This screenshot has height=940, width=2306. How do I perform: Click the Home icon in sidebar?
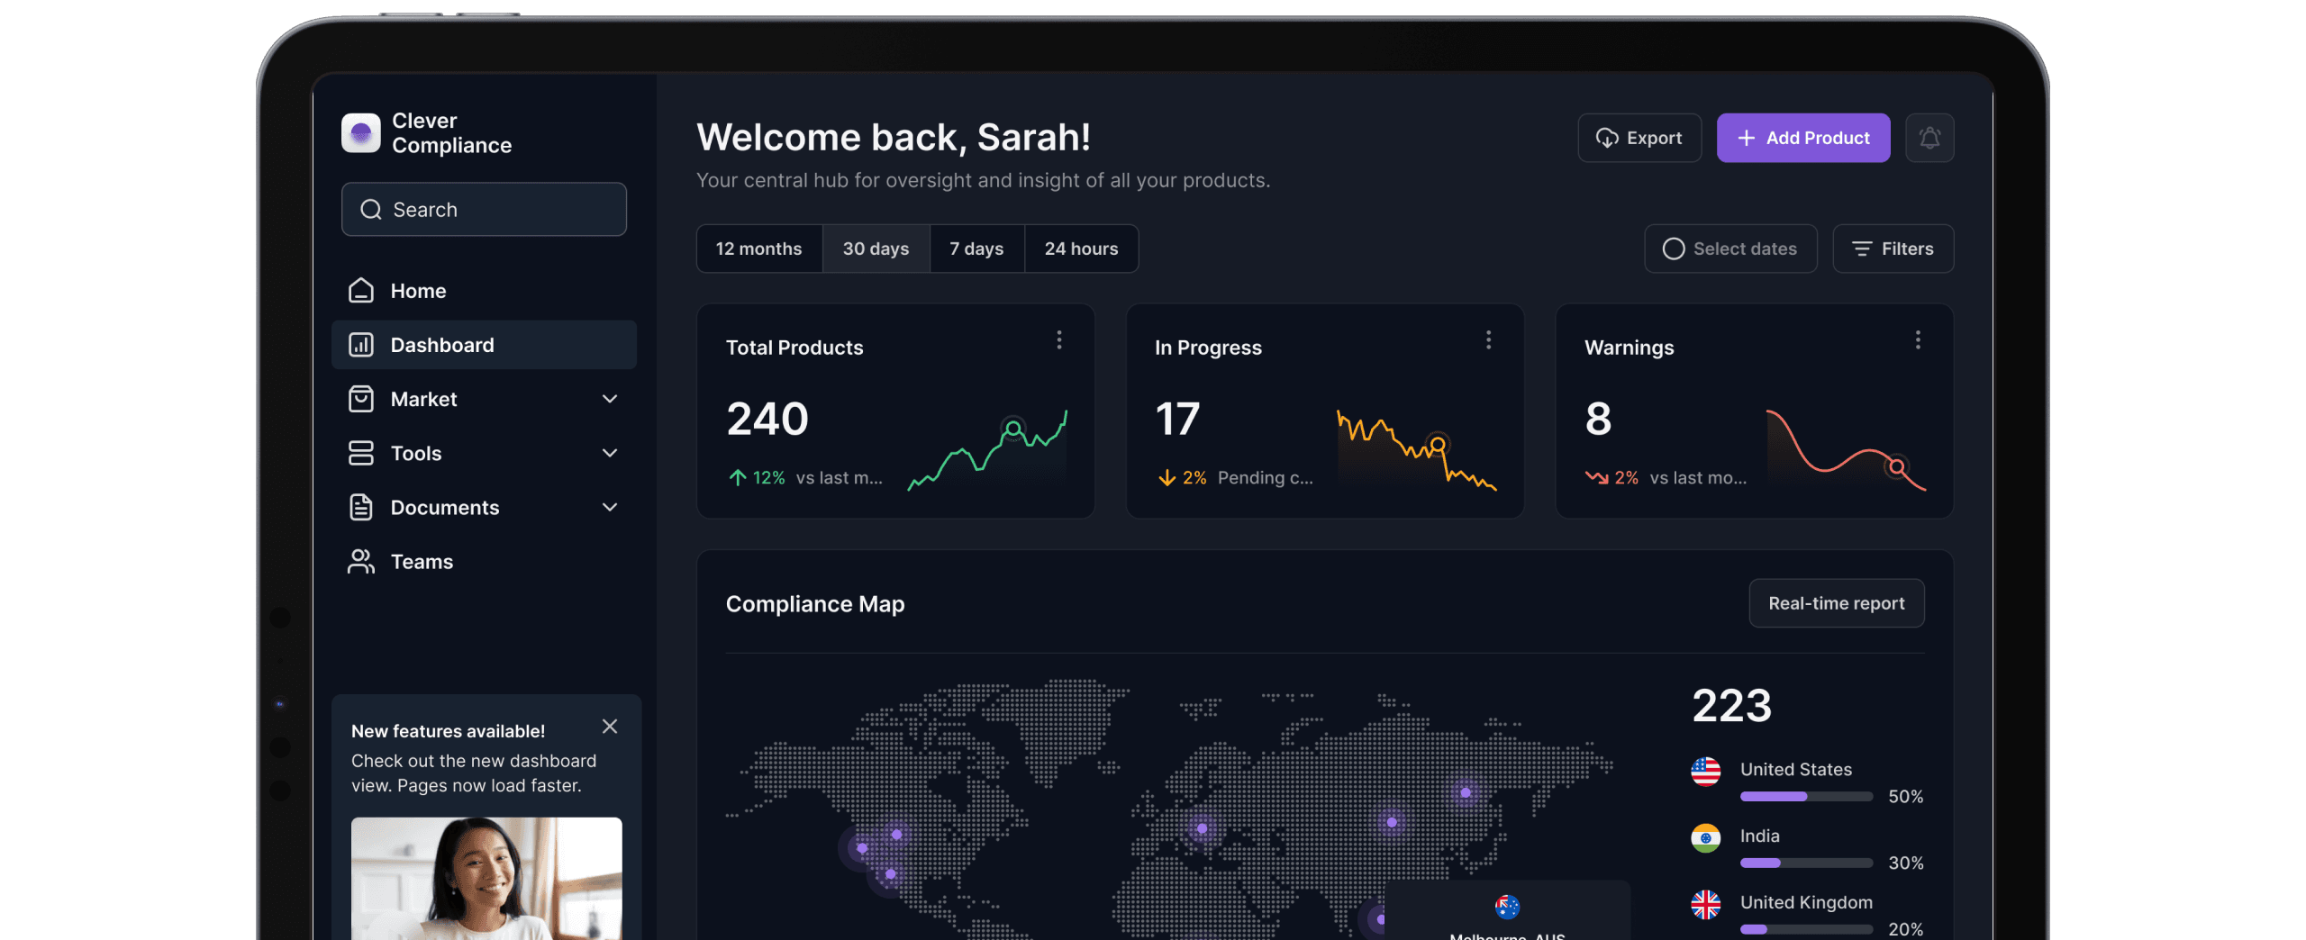point(360,291)
